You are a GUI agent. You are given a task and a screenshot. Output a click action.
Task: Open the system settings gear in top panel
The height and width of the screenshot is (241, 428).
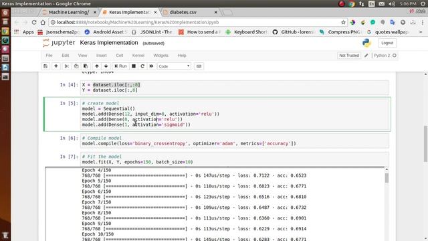click(x=423, y=3)
